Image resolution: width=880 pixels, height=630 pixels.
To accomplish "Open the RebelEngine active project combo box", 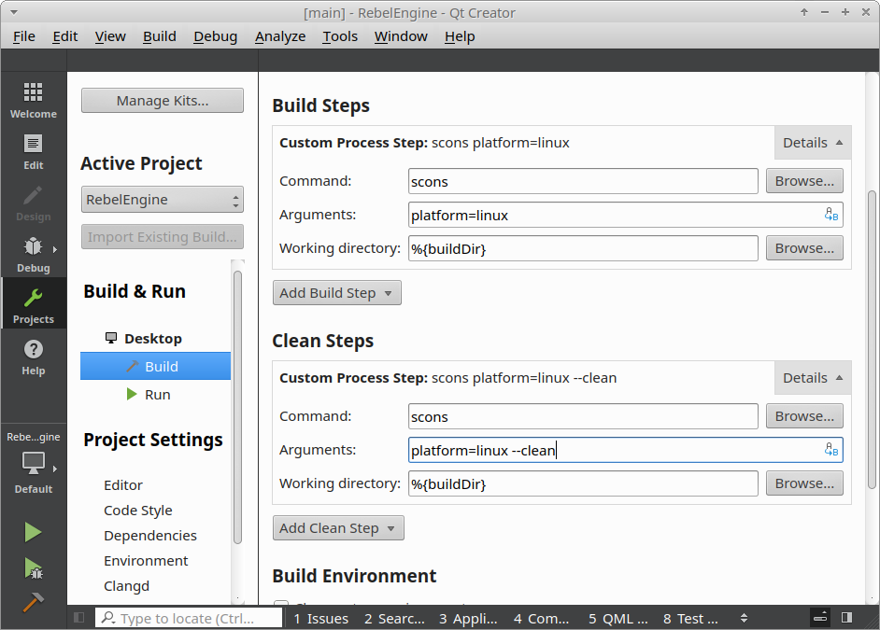I will click(163, 200).
